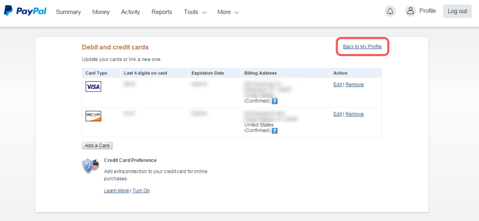Click the Debit and credit cards heading

click(115, 47)
